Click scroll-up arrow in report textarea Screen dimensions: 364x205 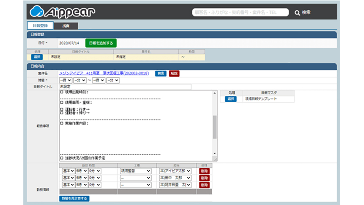215,93
